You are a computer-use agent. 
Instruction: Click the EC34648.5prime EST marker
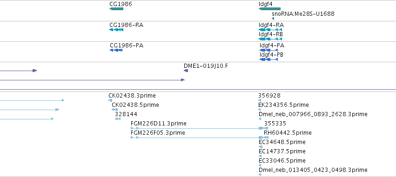pyautogui.click(x=261, y=147)
